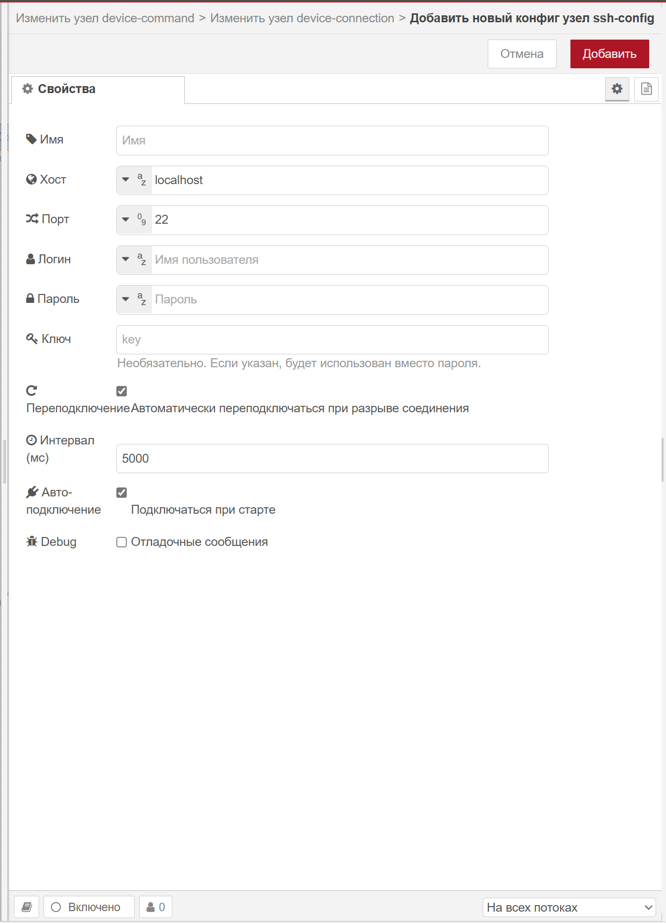Open type dropdown for Пароль field
The width and height of the screenshot is (666, 923).
click(x=134, y=299)
